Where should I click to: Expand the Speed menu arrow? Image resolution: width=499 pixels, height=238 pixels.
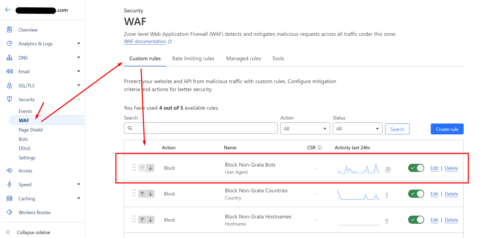(x=79, y=184)
